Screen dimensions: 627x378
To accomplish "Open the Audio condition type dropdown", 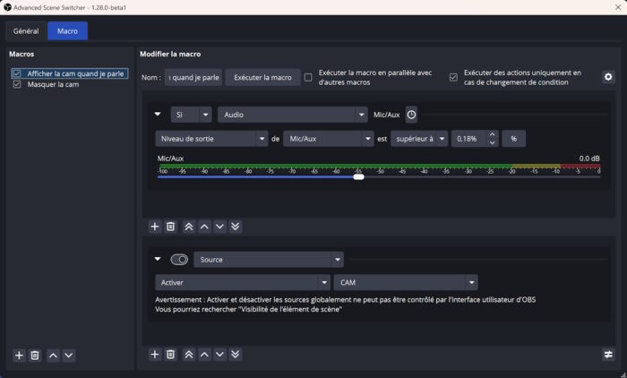I will tap(292, 115).
